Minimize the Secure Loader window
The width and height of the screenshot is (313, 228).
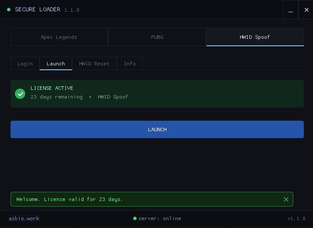point(291,10)
